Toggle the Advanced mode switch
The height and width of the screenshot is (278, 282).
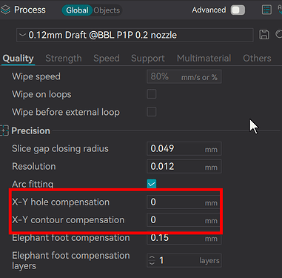[238, 10]
